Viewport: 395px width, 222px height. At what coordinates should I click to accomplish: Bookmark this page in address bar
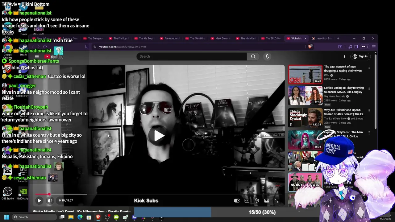tap(87, 47)
